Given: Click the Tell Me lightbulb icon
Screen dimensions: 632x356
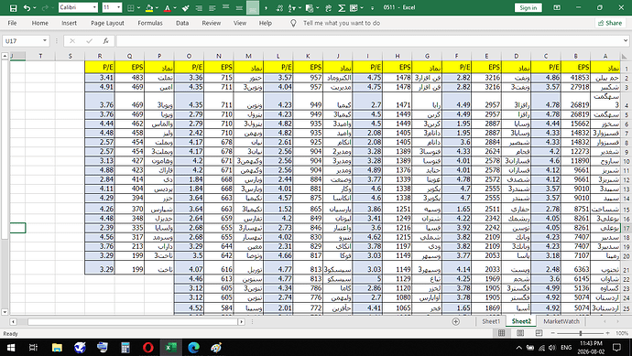Looking at the screenshot, I should 293,23.
